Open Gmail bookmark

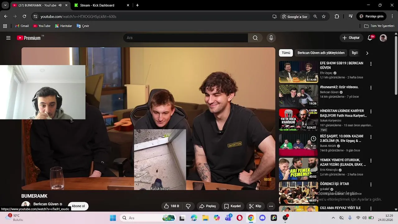22,26
